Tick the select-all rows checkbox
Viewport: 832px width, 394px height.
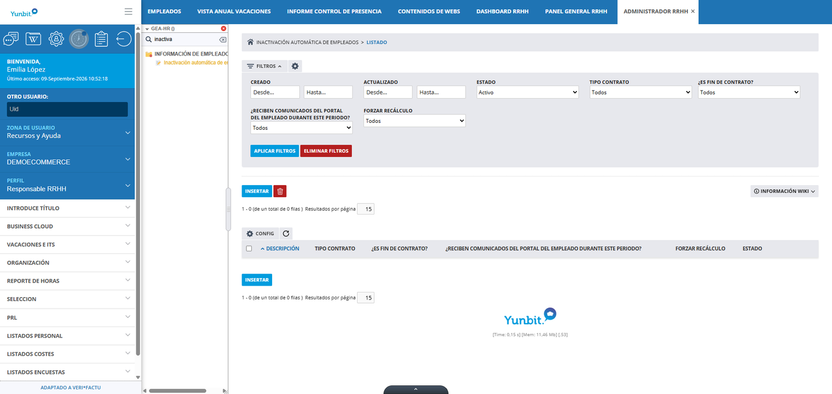249,249
